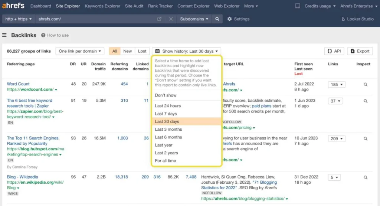Viewport: 380px width, 206px height.
Task: Click the 7,408 value in Wikipedia row
Action: coord(191,177)
